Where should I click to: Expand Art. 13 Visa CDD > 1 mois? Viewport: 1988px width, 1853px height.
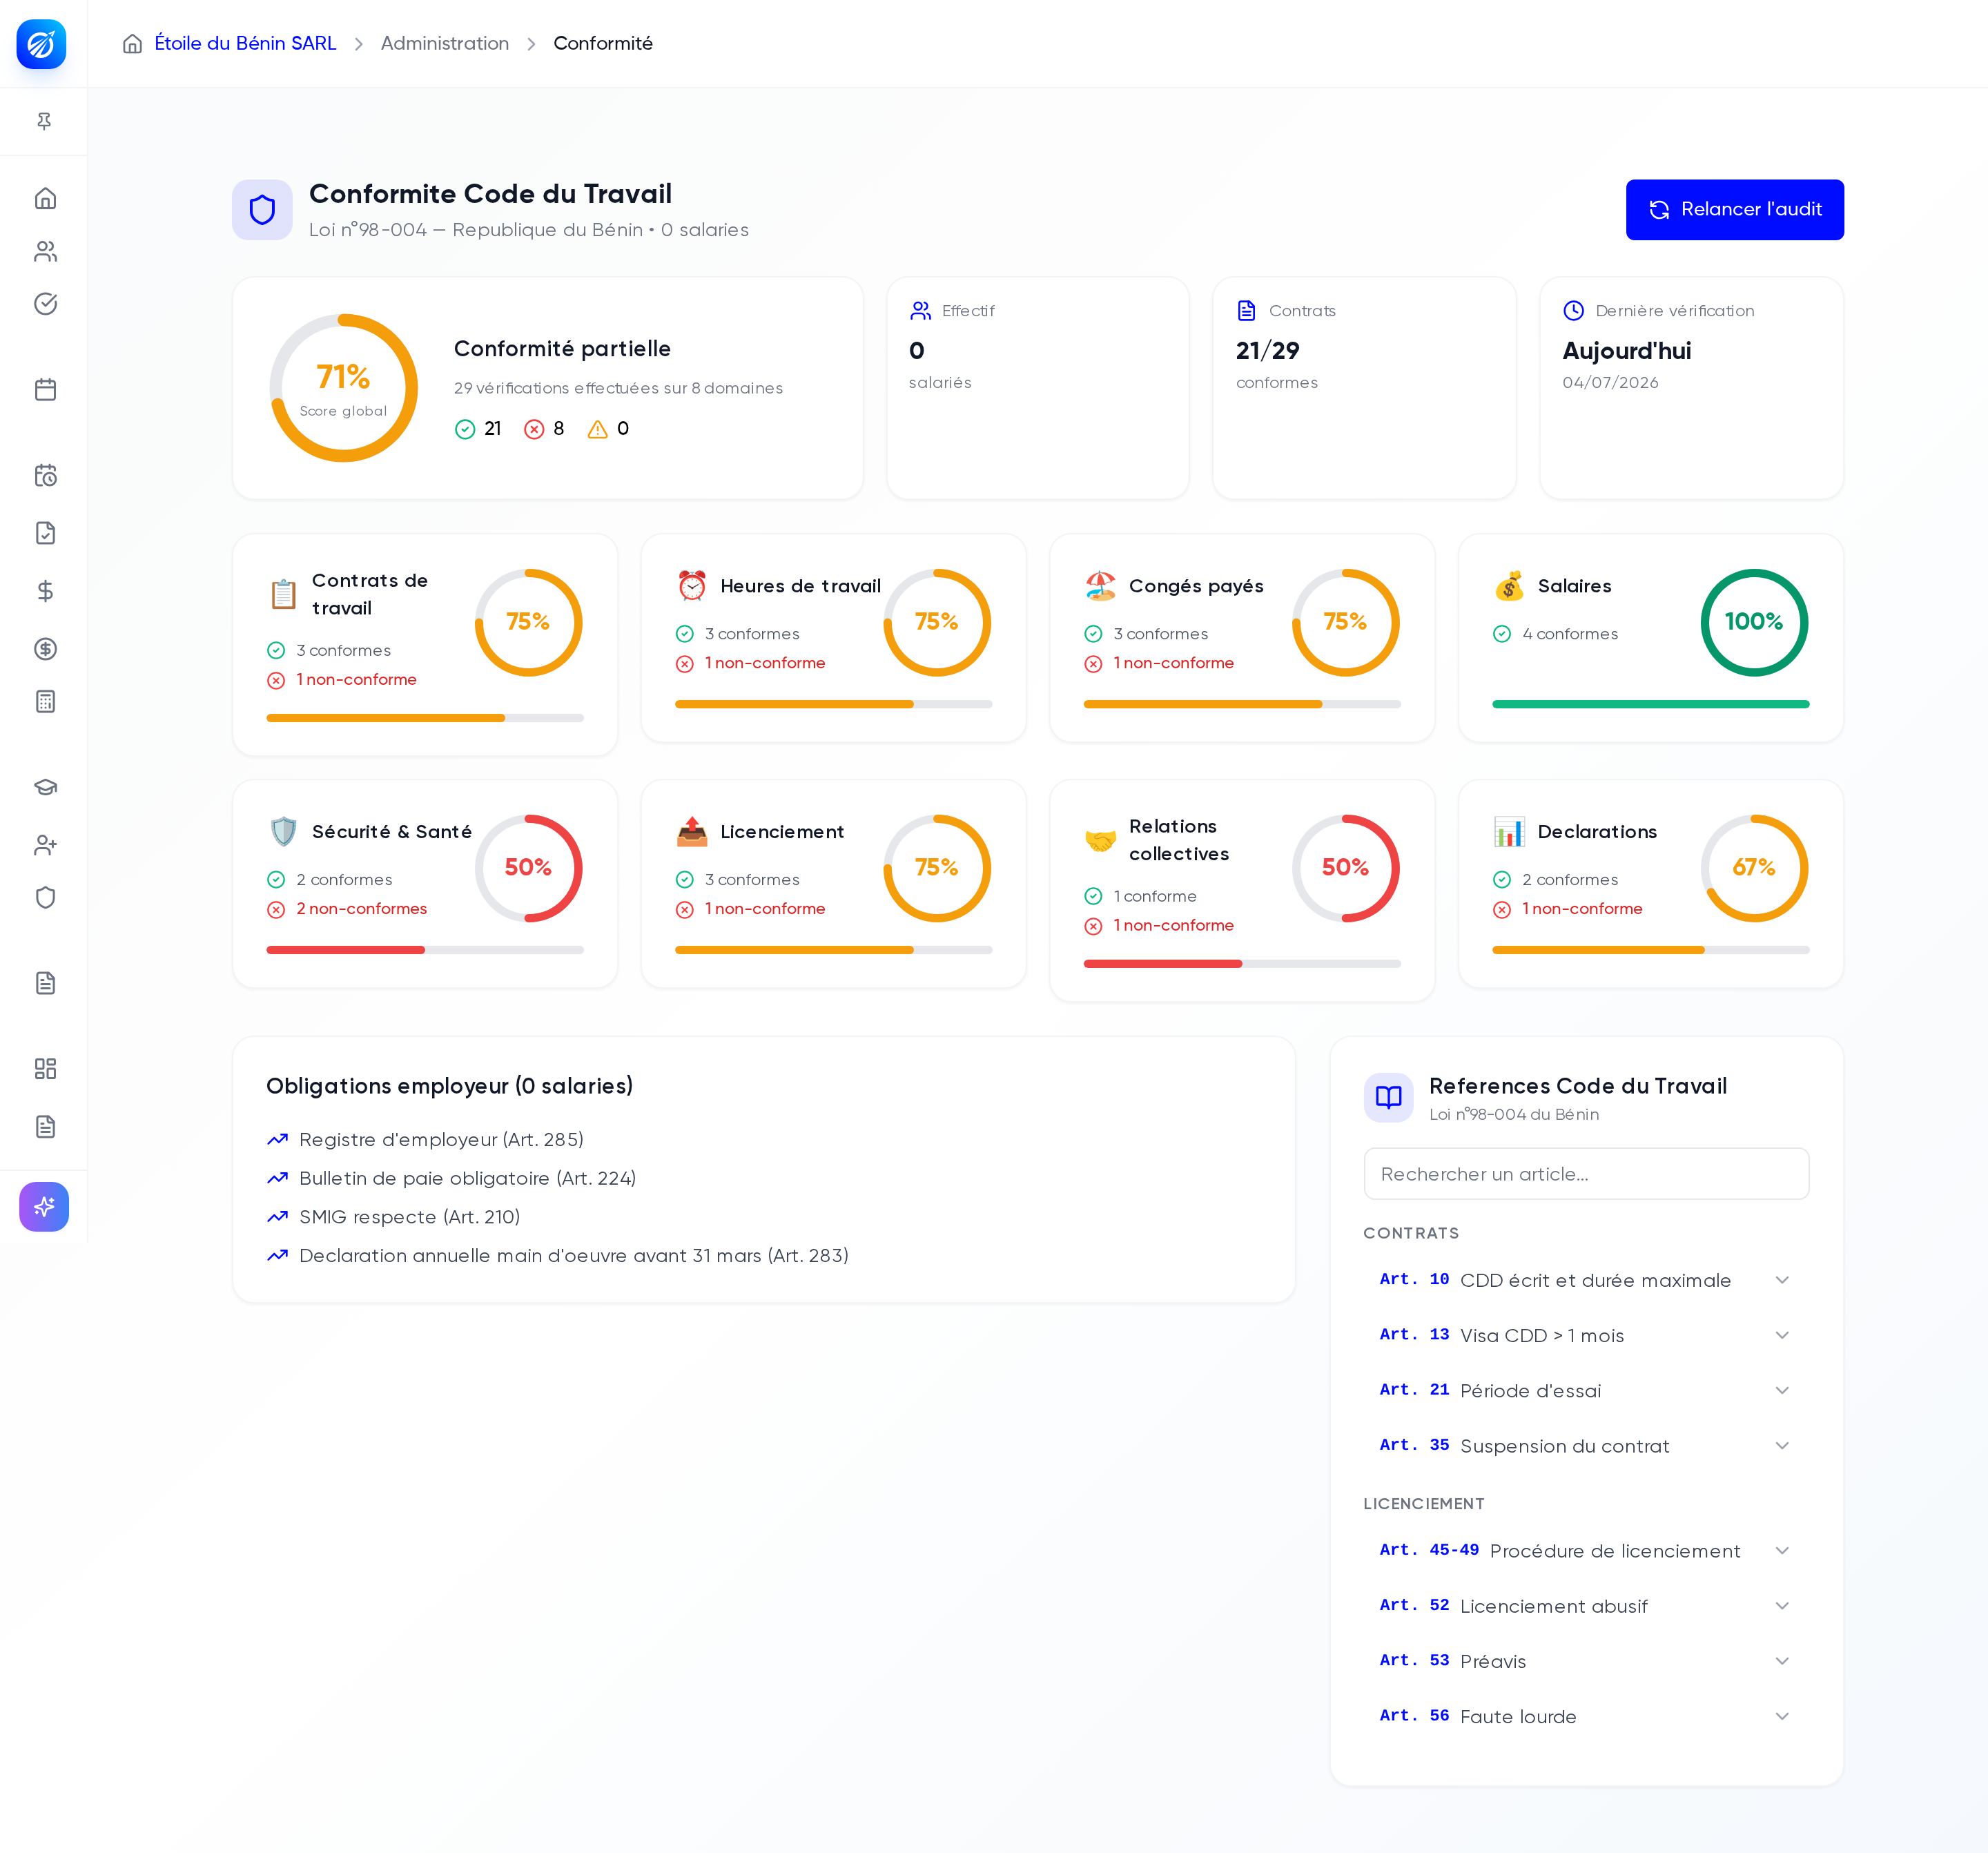1586,1335
